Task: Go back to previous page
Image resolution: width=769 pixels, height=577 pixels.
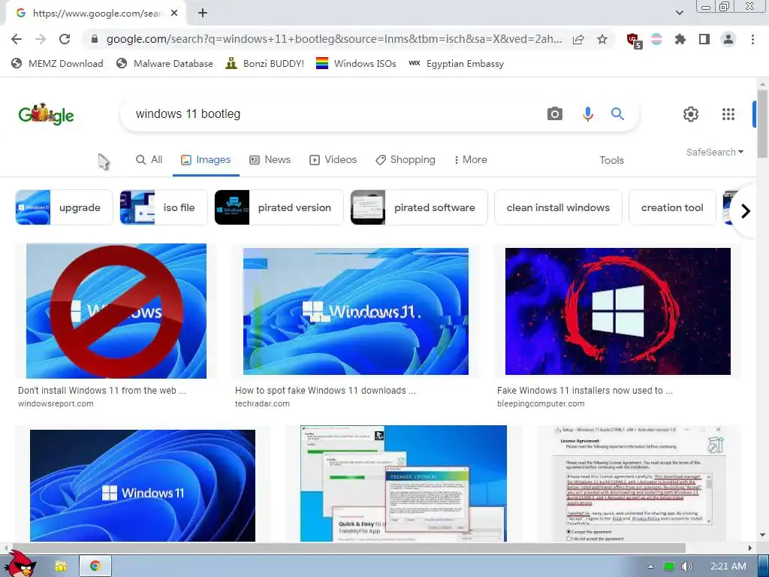Action: (17, 39)
